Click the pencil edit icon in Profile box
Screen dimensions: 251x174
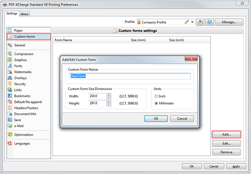click(x=187, y=22)
